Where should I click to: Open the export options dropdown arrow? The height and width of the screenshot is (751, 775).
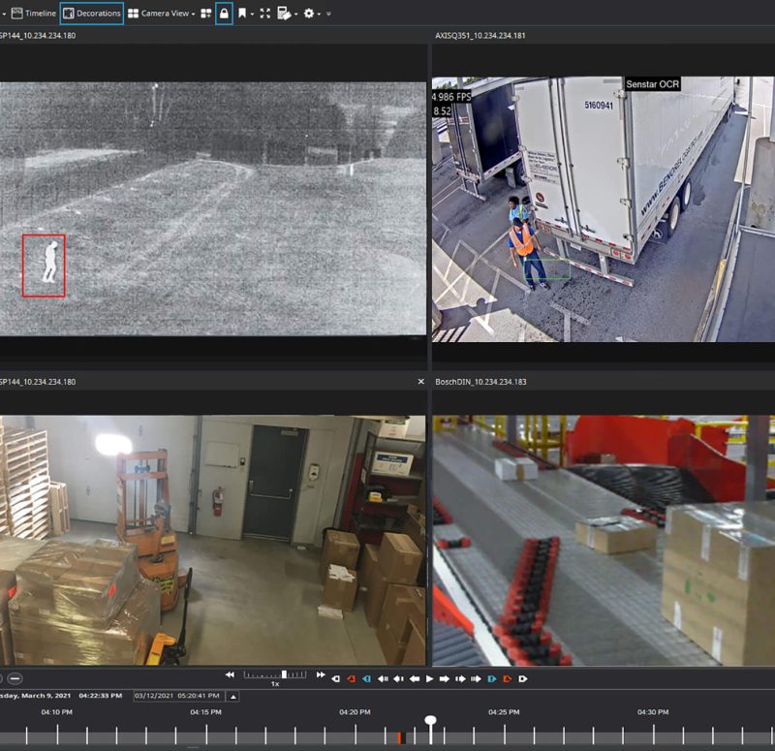click(295, 14)
